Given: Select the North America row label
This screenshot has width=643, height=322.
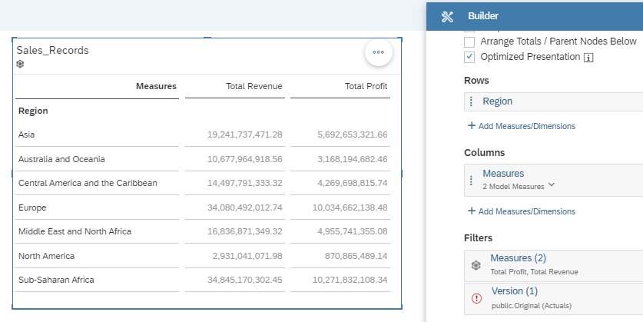Looking at the screenshot, I should pos(46,256).
